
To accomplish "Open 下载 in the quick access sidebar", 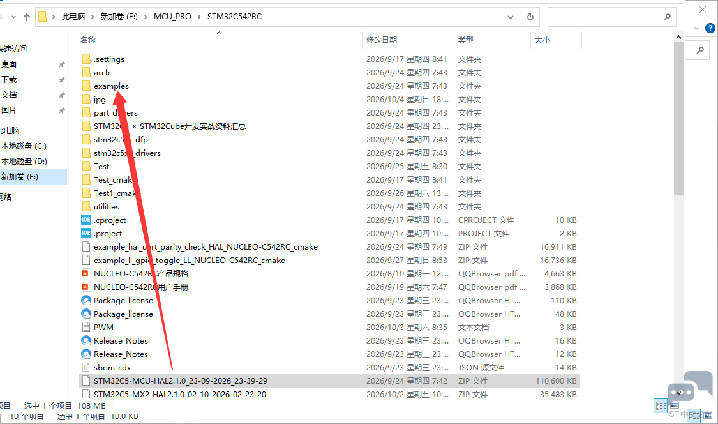I will click(9, 79).
